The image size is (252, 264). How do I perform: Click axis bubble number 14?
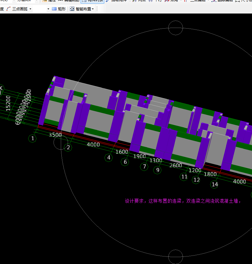[215, 184]
